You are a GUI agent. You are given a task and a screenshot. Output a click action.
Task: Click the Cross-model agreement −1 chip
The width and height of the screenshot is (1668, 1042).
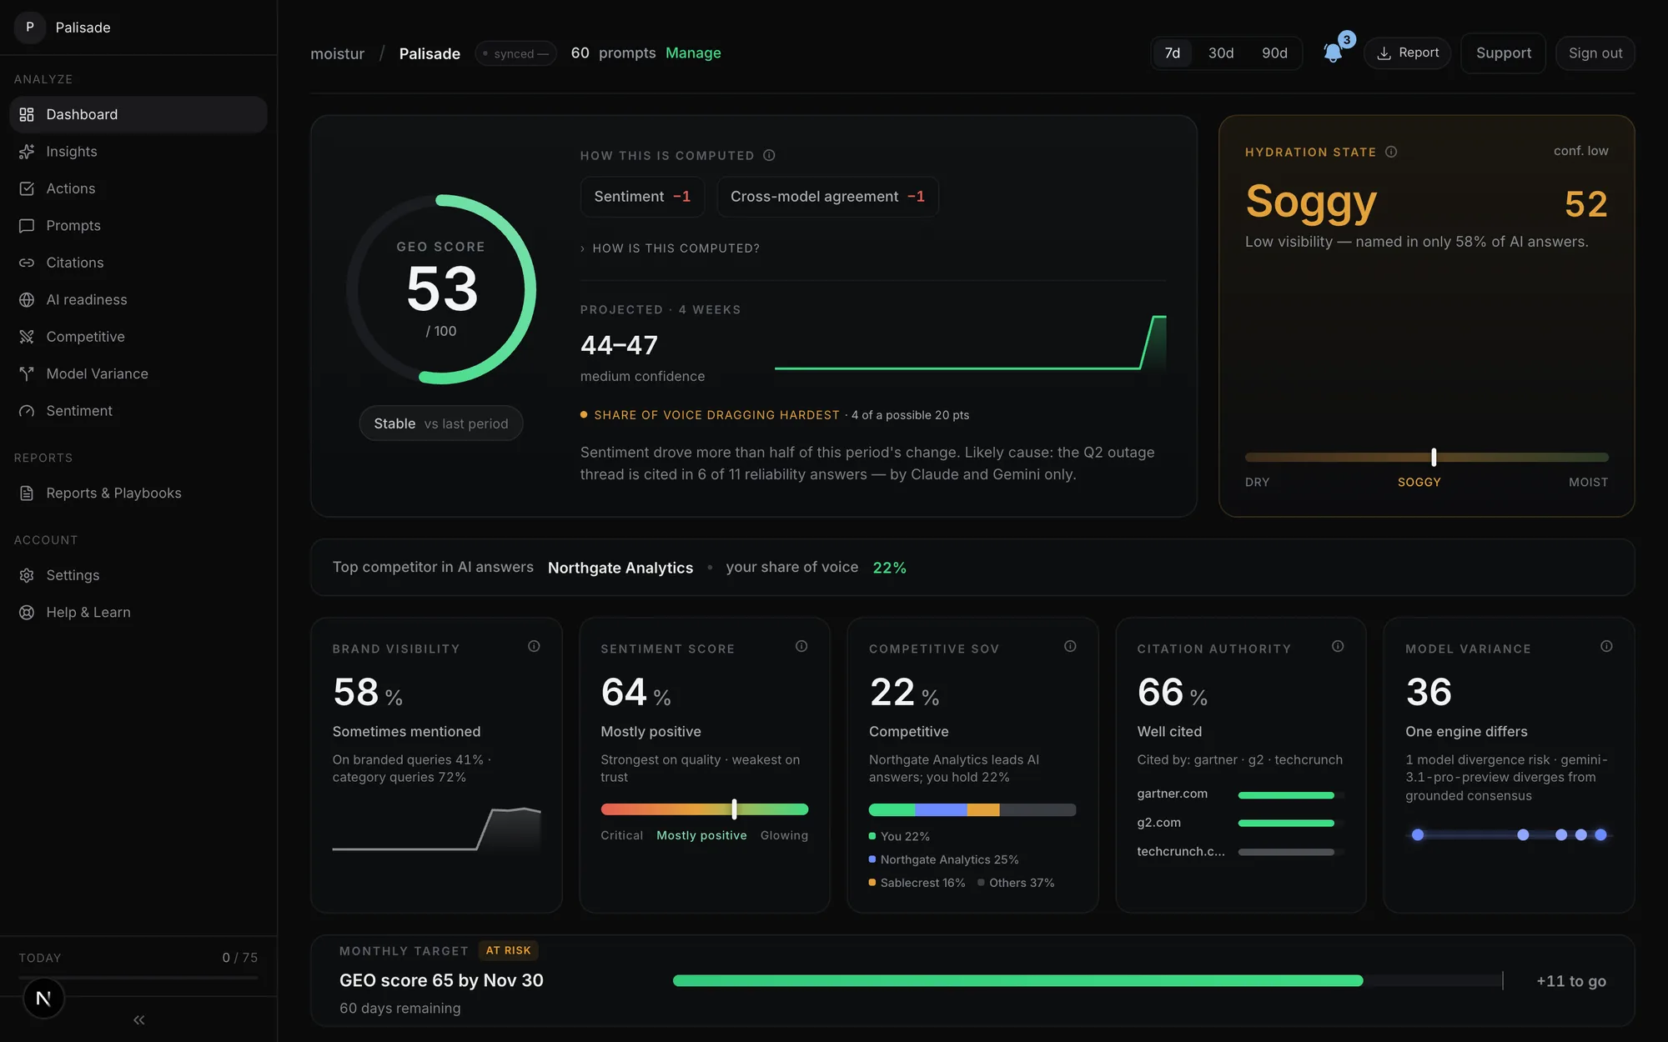coord(827,197)
